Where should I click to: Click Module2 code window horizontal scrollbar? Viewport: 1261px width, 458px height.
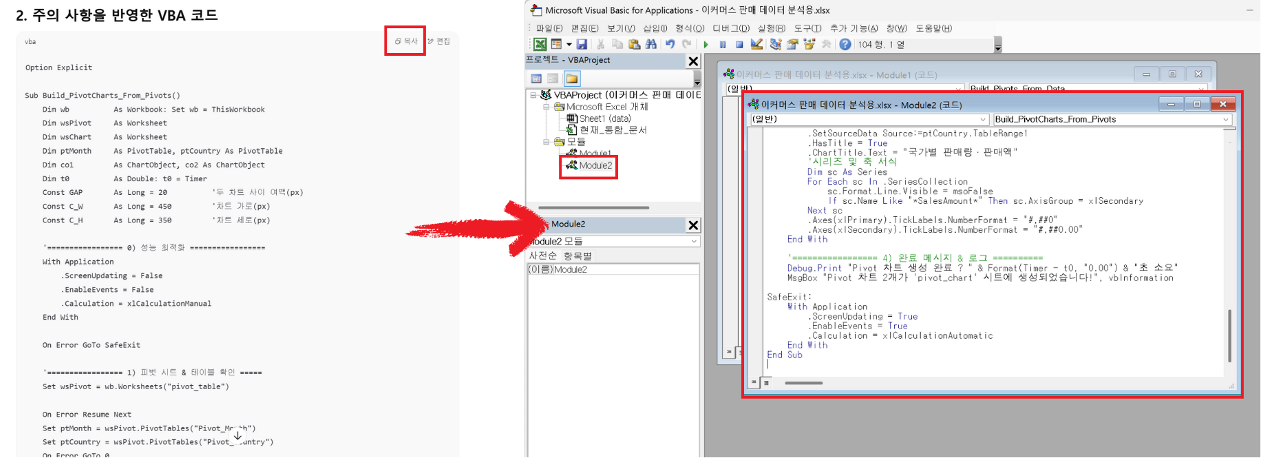[804, 383]
